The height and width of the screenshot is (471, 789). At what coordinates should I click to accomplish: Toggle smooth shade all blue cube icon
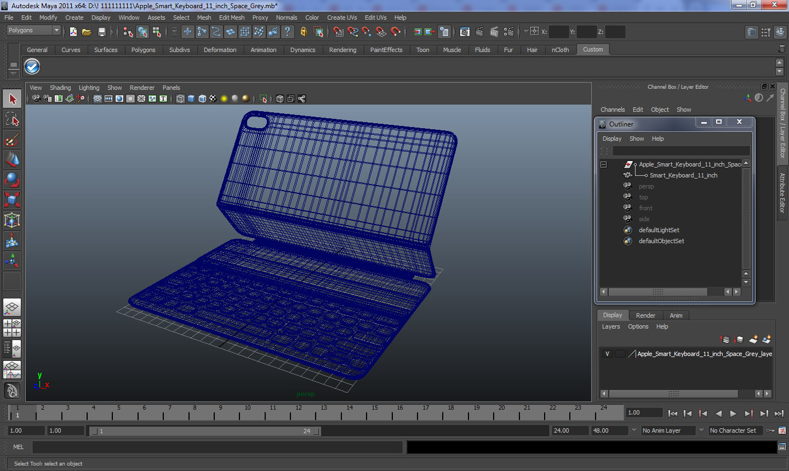(x=191, y=99)
